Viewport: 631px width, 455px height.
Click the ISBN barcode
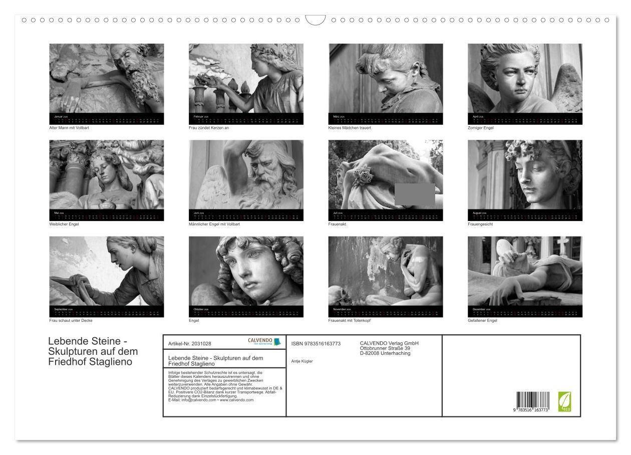coord(533,401)
